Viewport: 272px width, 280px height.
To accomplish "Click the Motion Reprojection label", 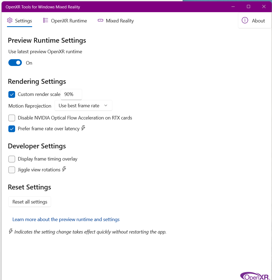I will tap(30, 106).
